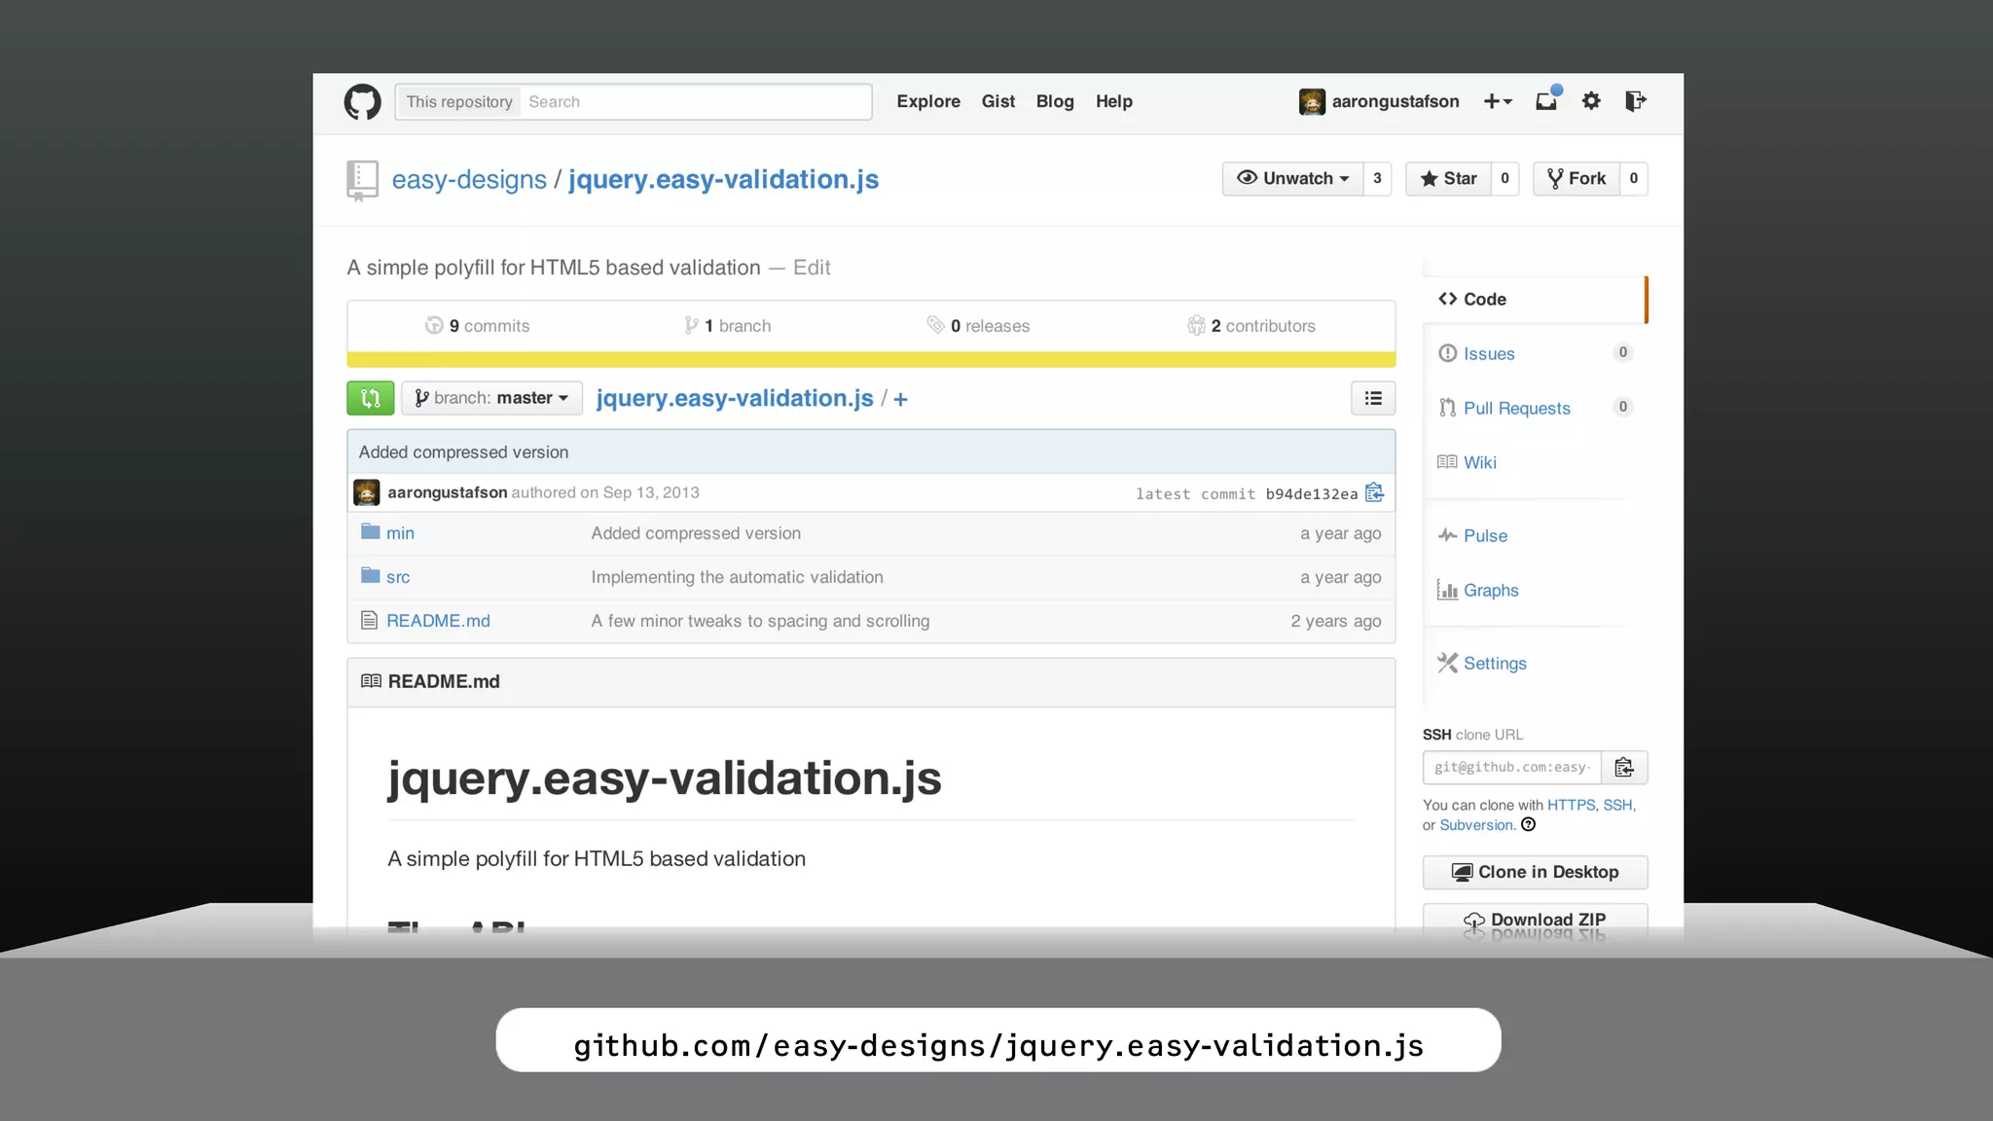Fork the repository

[x=1576, y=178]
